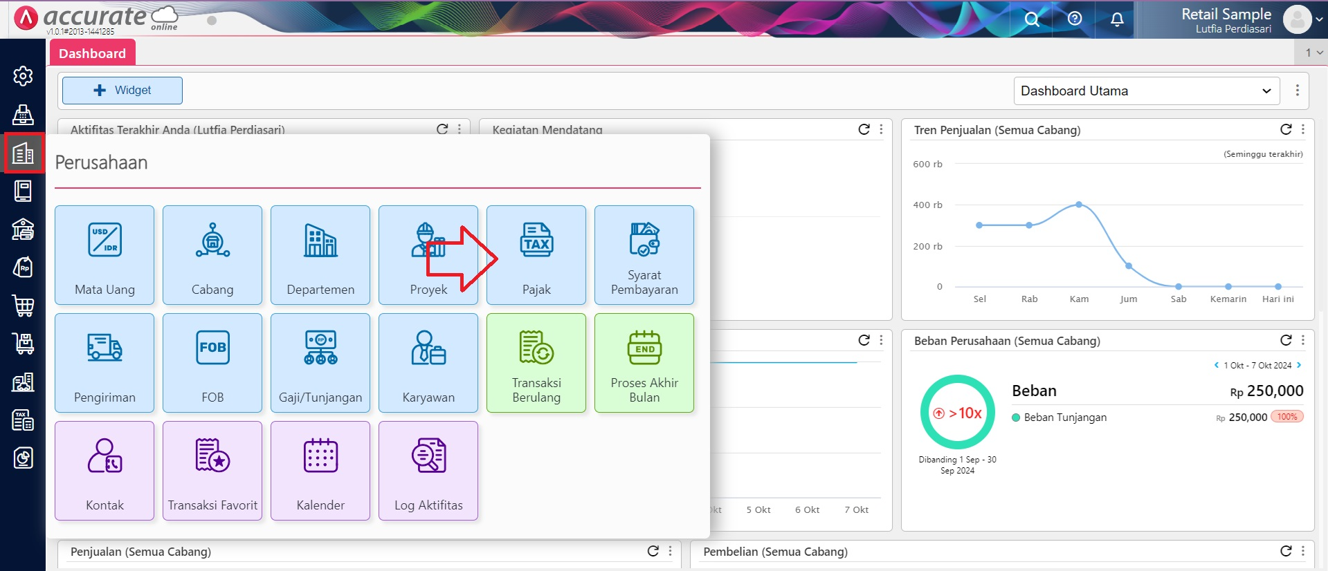Open the Dashboard Utama dropdown

click(x=1147, y=91)
